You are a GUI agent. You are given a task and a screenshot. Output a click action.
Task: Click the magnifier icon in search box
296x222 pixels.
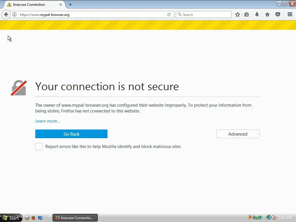[x=180, y=14]
